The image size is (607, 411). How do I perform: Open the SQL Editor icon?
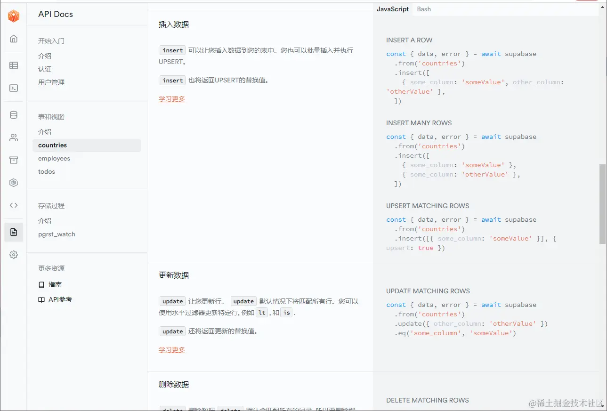pos(14,88)
